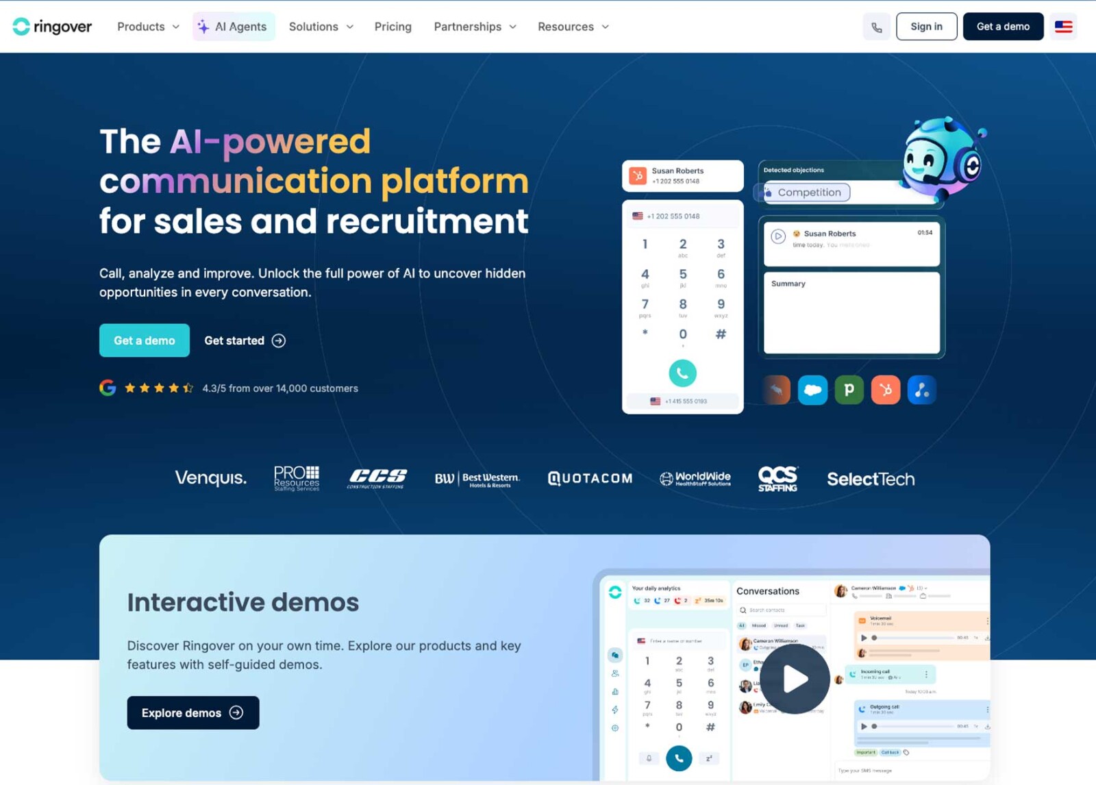
Task: Click digit 5 on the hero dialer keypad
Action: 682,276
